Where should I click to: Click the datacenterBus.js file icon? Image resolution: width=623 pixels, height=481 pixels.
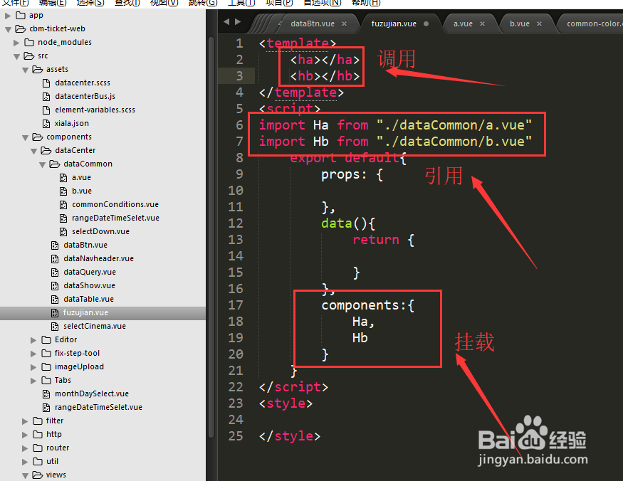click(46, 96)
